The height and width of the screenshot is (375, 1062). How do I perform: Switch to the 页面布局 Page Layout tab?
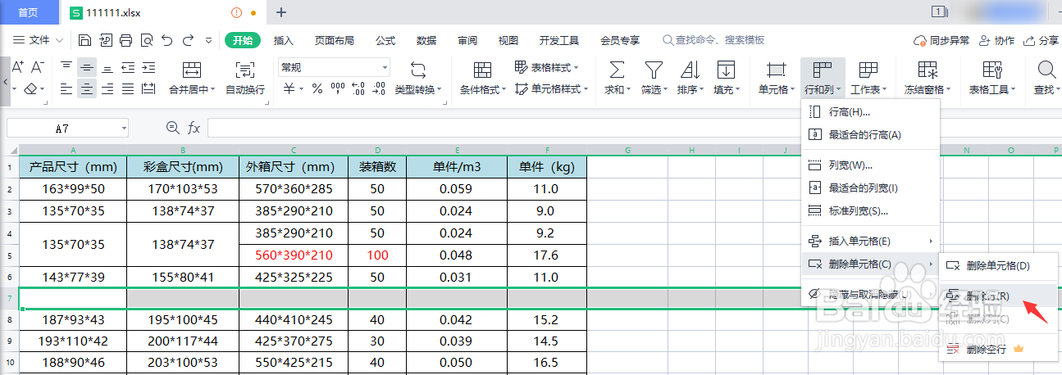click(335, 40)
